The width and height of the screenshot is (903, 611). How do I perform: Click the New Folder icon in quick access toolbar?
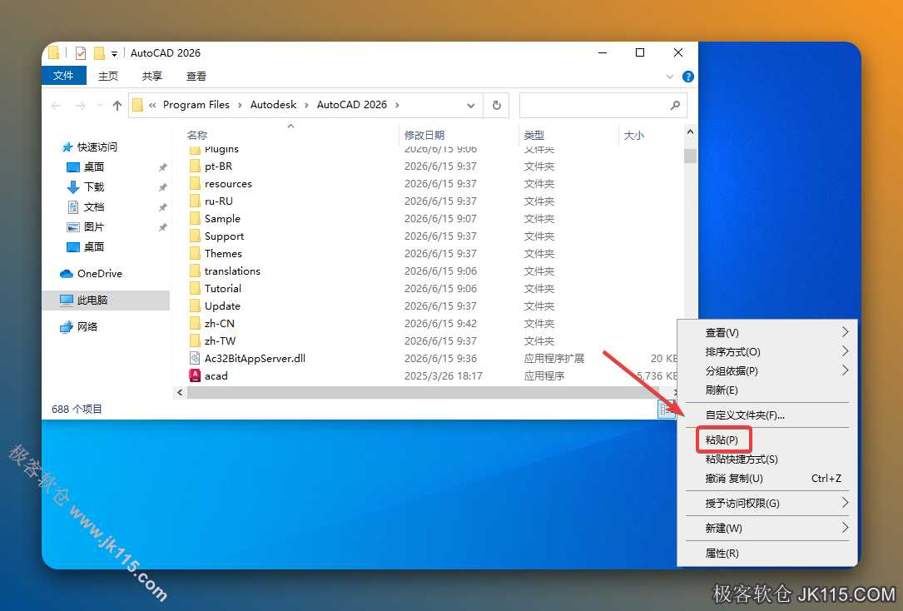tap(99, 53)
